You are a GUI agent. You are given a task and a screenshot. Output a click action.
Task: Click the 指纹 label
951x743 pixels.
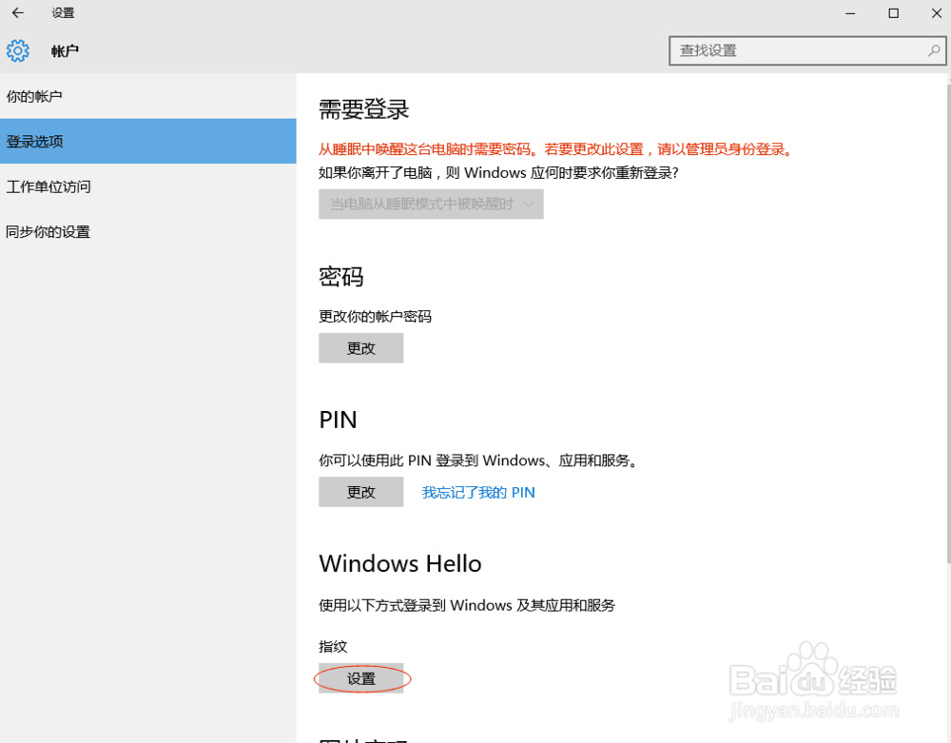(x=333, y=647)
